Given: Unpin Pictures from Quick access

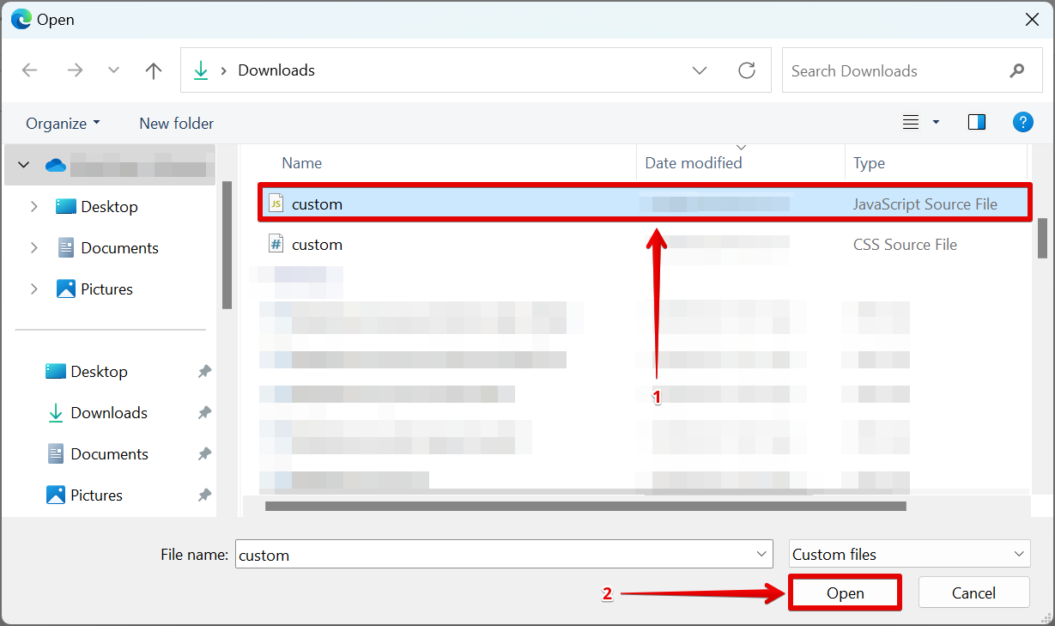Looking at the screenshot, I should (203, 495).
